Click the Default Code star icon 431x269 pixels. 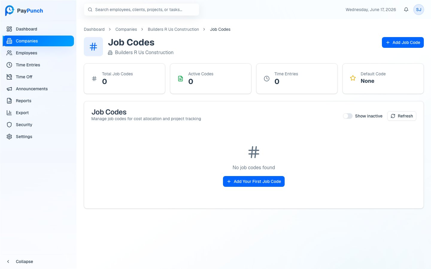click(x=353, y=78)
